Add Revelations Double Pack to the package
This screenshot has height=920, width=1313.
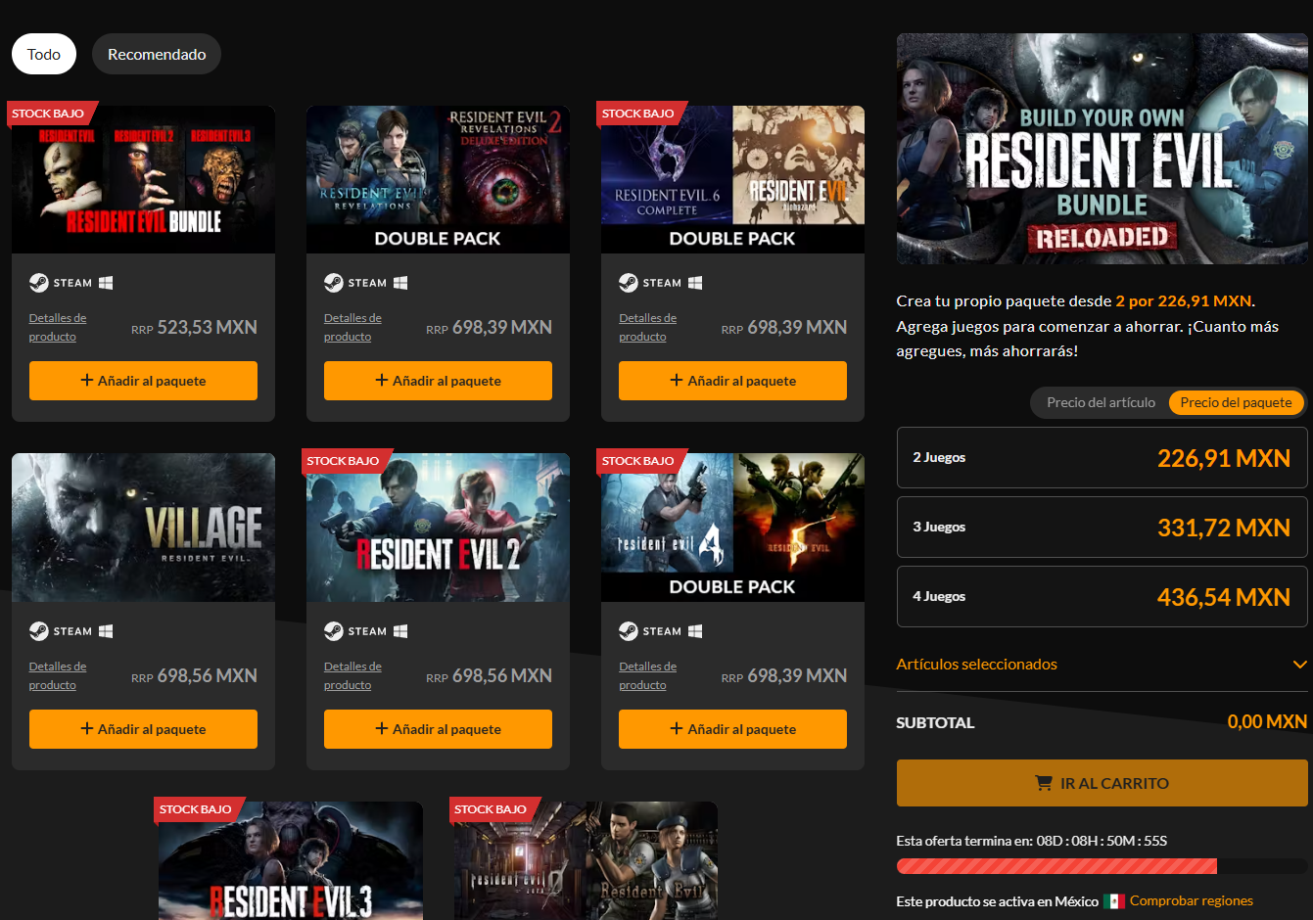tap(438, 381)
